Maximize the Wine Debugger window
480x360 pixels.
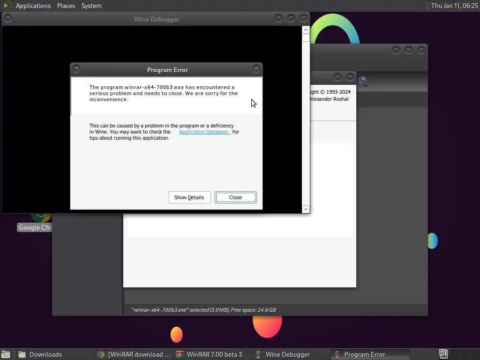coord(291,18)
